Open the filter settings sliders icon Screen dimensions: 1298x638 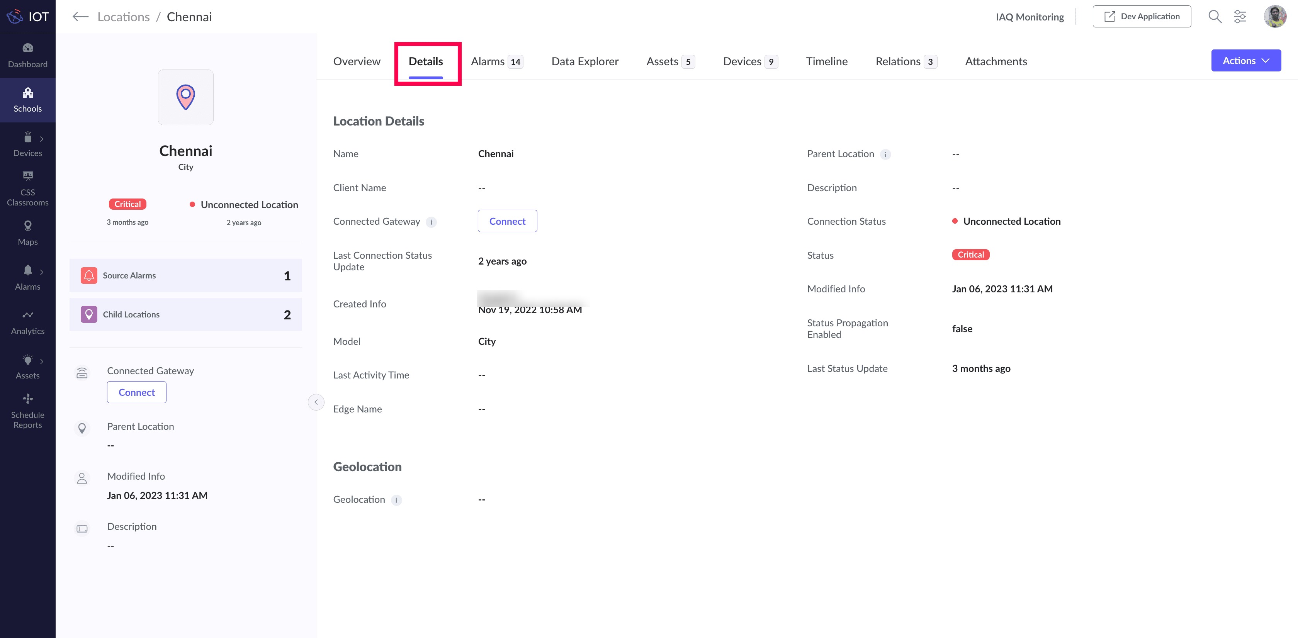(1240, 17)
